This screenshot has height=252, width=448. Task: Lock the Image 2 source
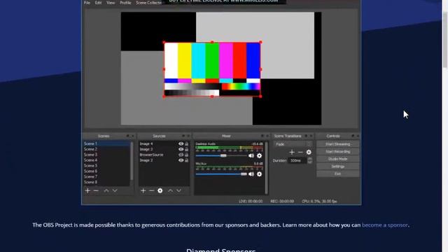tap(187, 160)
